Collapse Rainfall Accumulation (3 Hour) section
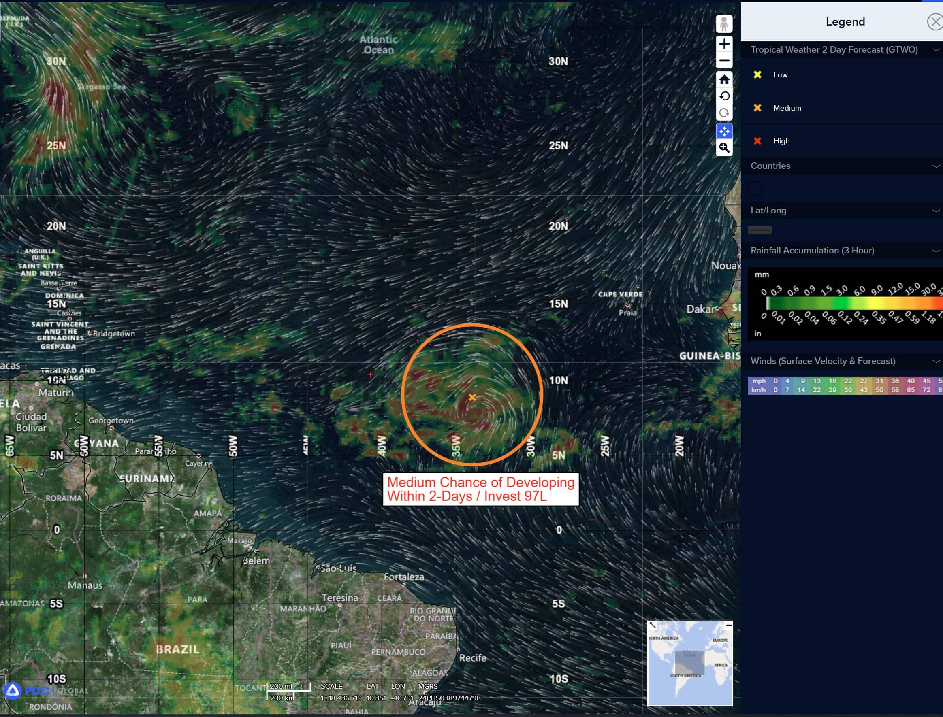943x717 pixels. [936, 251]
